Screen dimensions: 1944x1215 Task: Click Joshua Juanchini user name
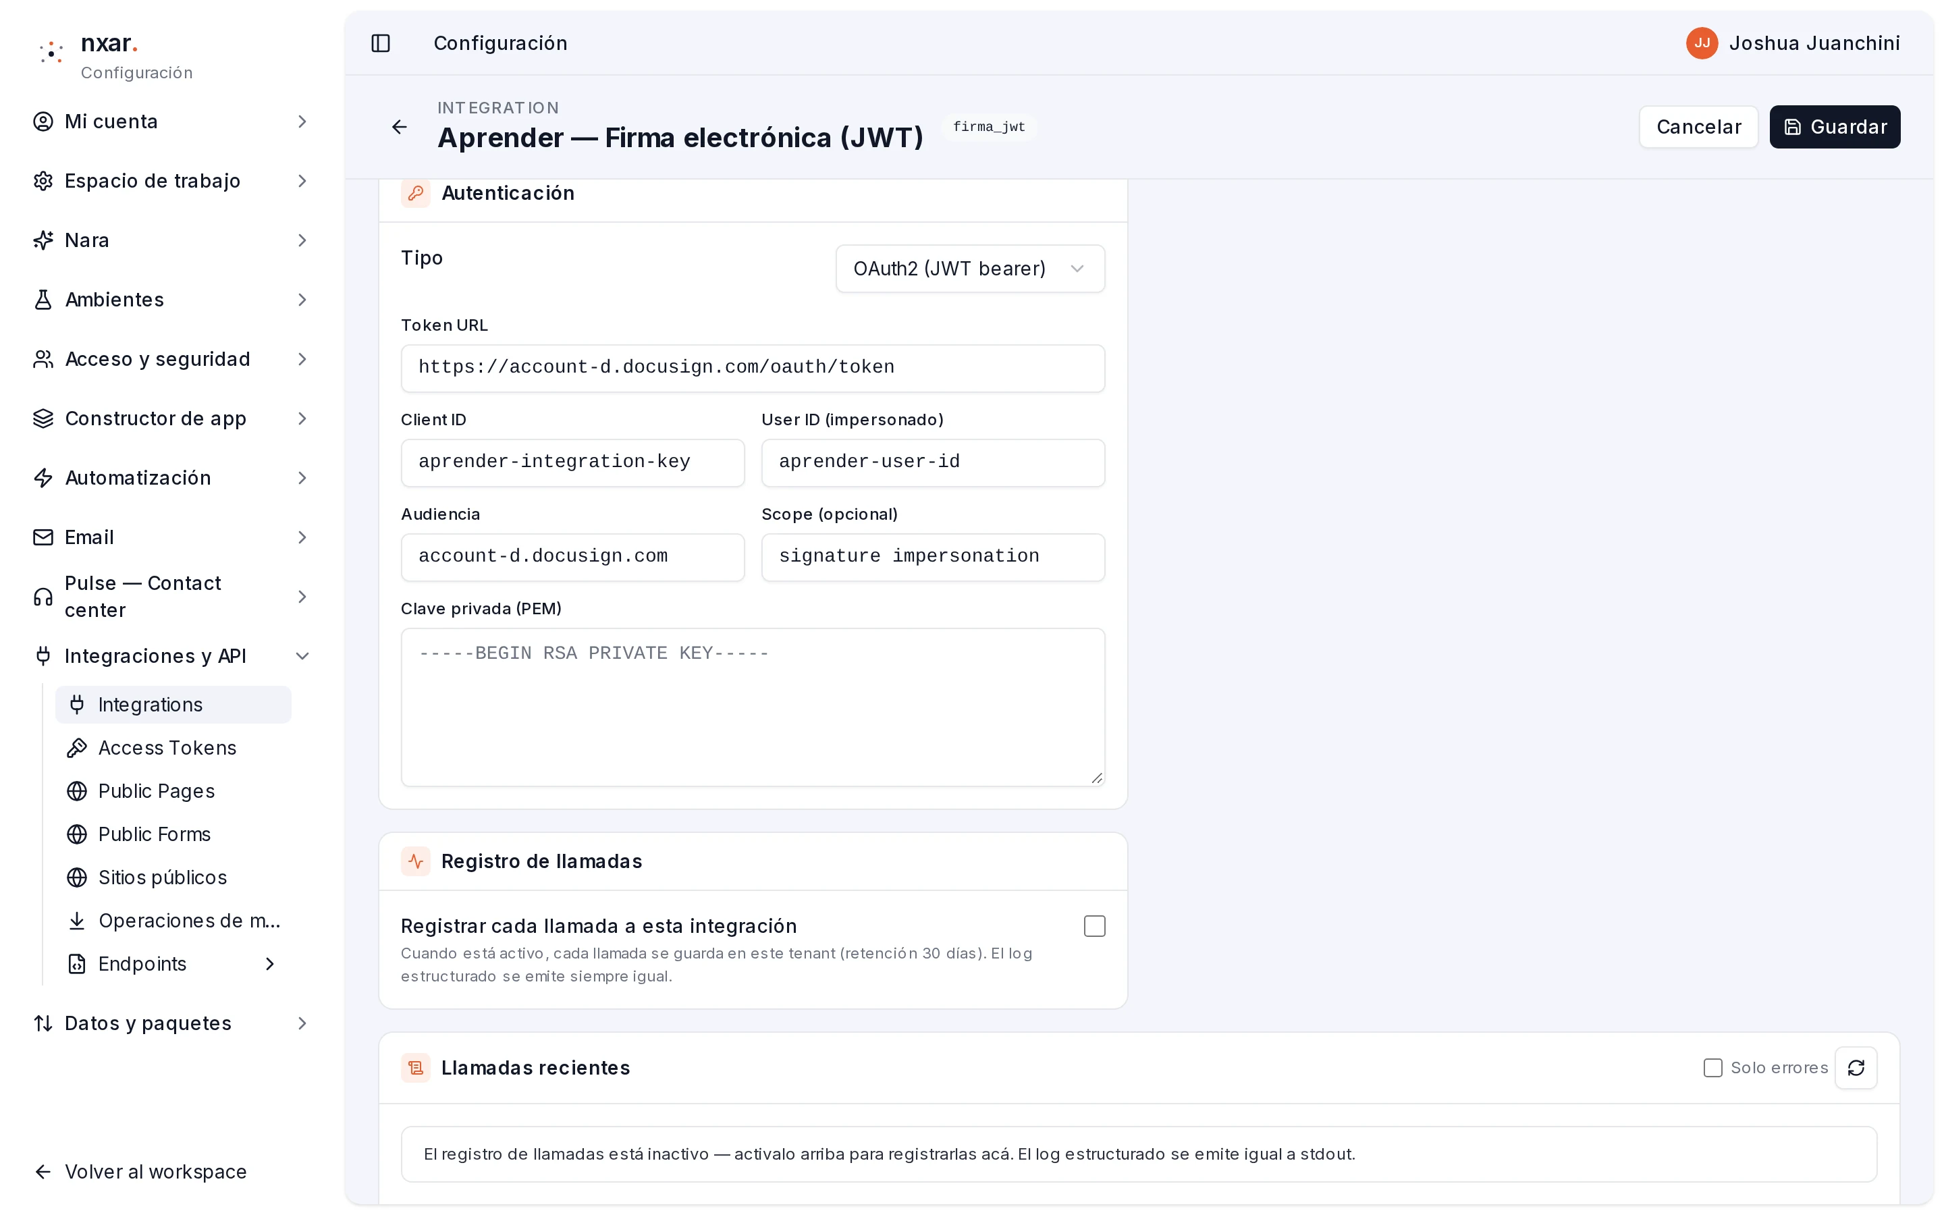coord(1814,43)
